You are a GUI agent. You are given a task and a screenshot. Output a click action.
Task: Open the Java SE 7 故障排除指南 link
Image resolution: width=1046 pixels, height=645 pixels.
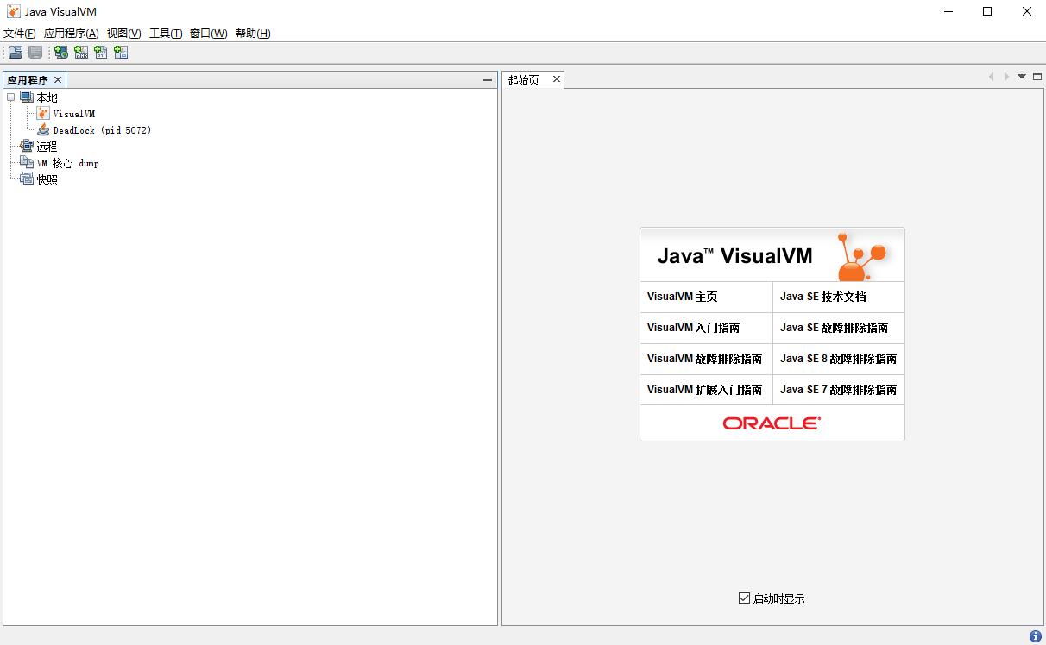coord(839,390)
